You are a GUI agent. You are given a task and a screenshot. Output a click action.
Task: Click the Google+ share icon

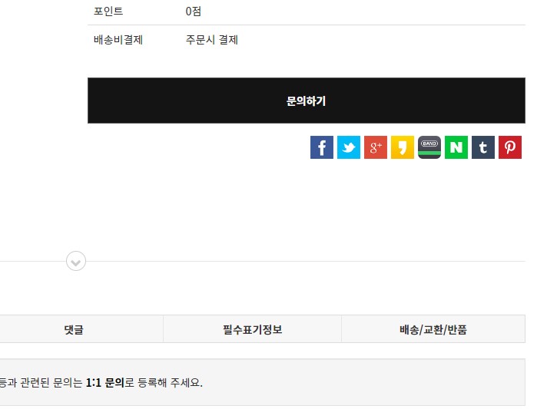375,147
